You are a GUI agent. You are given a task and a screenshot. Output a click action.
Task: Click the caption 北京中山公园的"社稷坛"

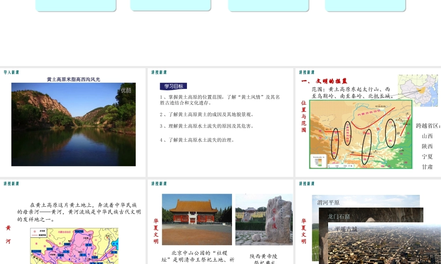(x=198, y=257)
